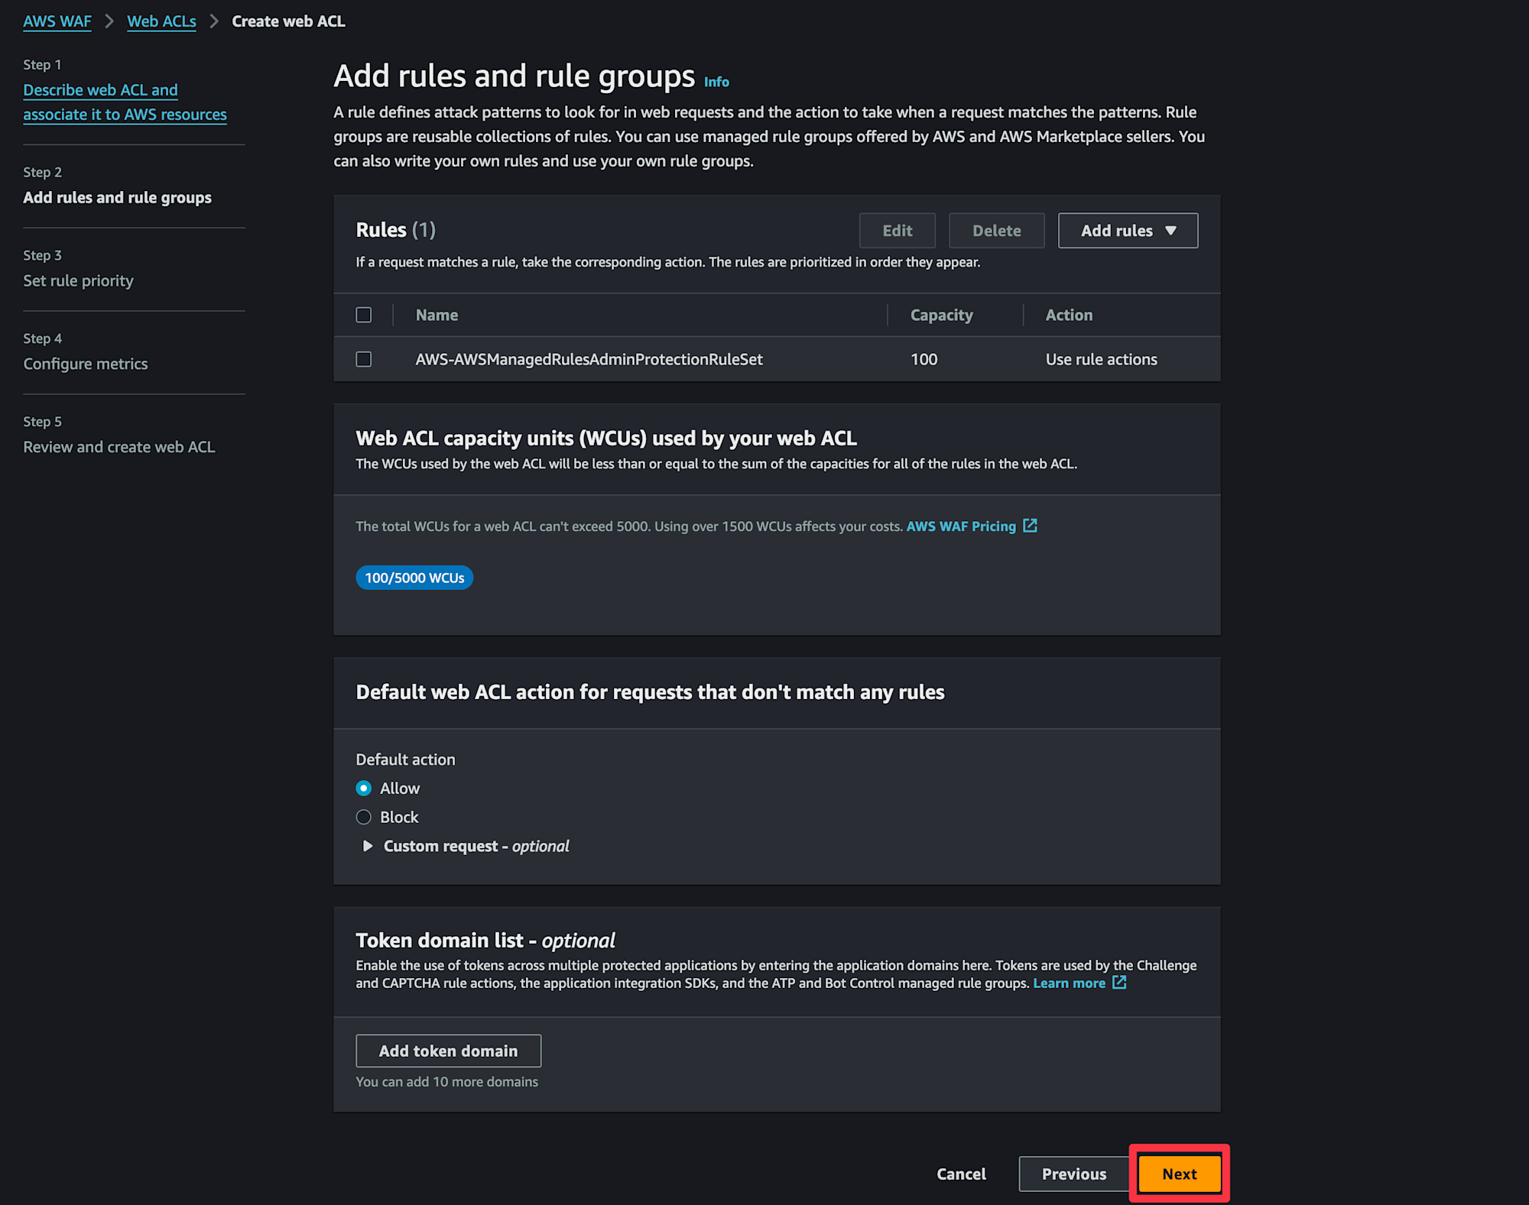The height and width of the screenshot is (1205, 1529).
Task: Go to Step 1 Describe web ACL
Action: click(125, 102)
